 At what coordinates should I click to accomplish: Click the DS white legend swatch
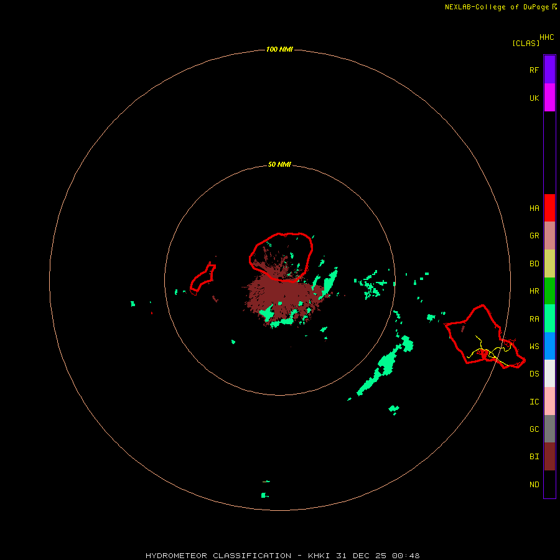pos(549,373)
